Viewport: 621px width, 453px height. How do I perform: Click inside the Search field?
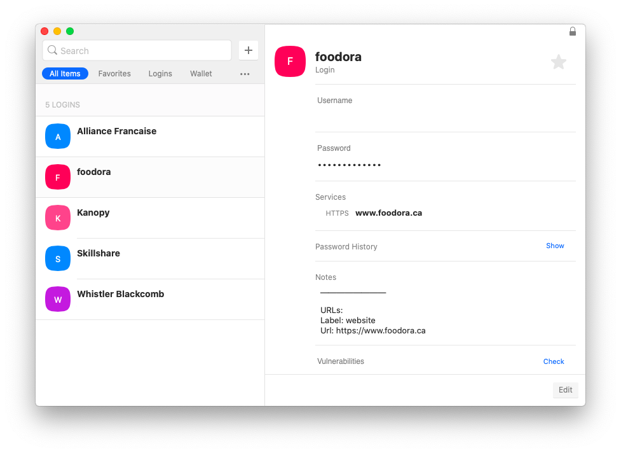point(137,50)
